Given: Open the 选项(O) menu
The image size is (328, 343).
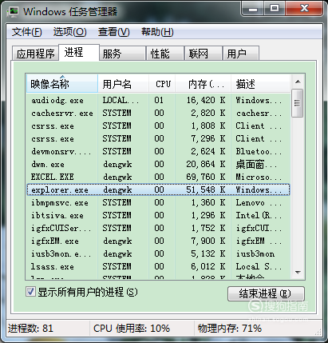Looking at the screenshot, I should point(69,32).
